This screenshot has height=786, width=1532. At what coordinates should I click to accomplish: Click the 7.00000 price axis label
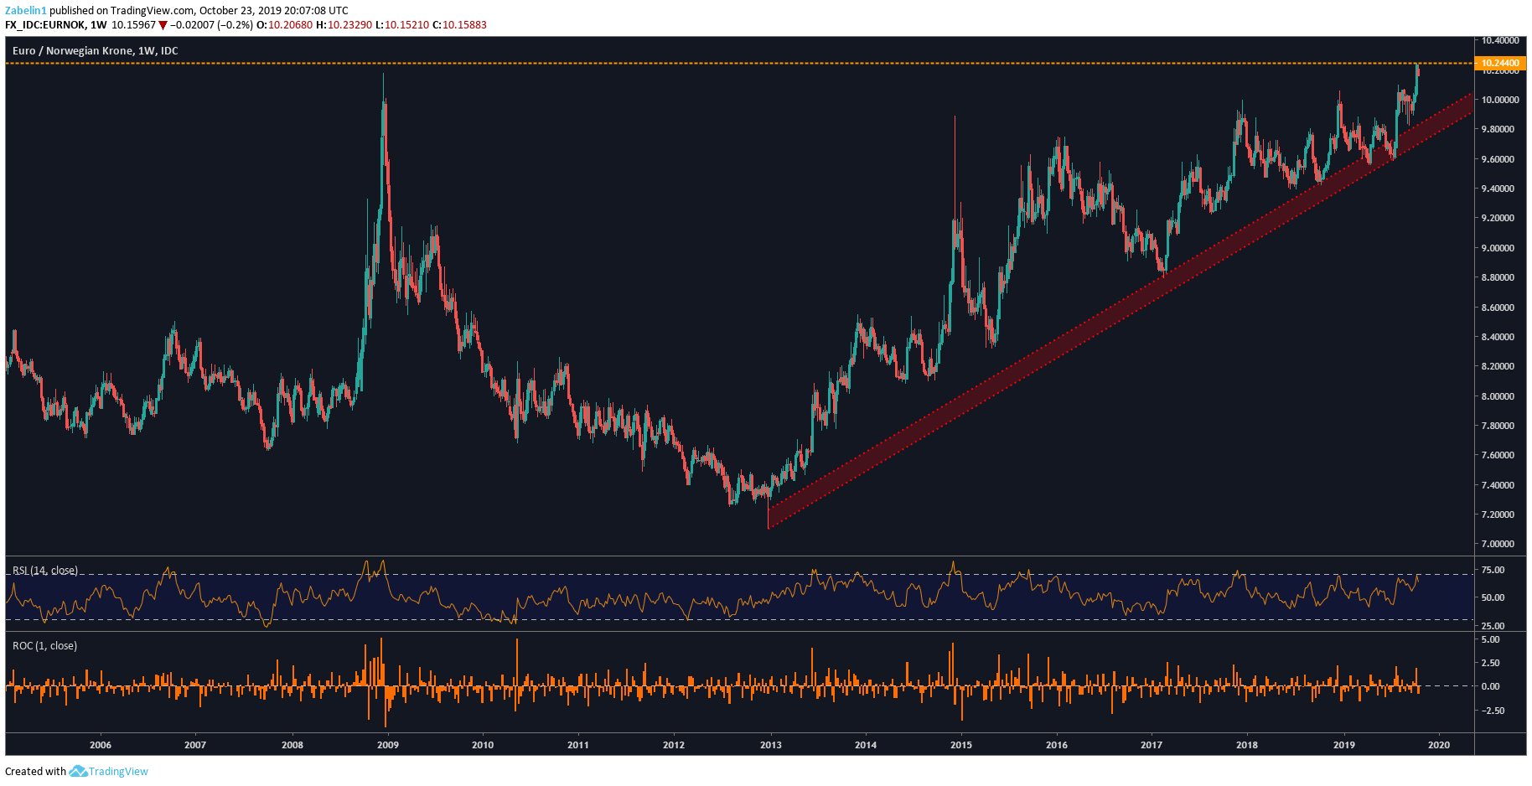pos(1498,544)
